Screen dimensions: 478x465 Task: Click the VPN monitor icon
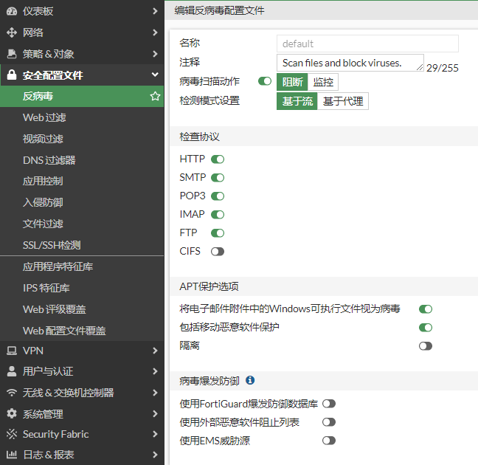[x=11, y=351]
